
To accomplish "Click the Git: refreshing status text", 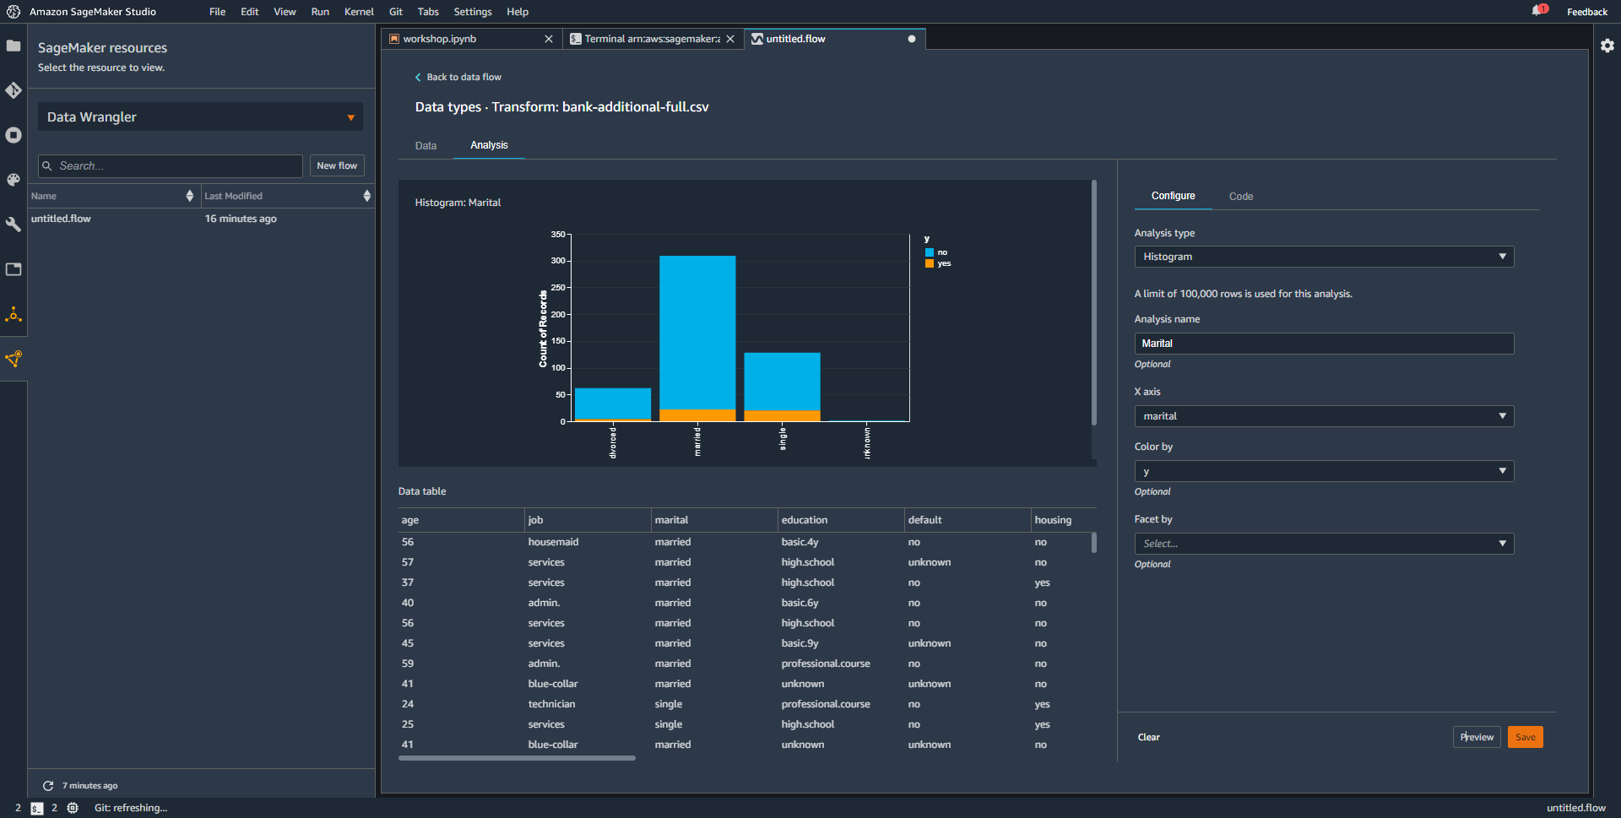I will point(131,808).
